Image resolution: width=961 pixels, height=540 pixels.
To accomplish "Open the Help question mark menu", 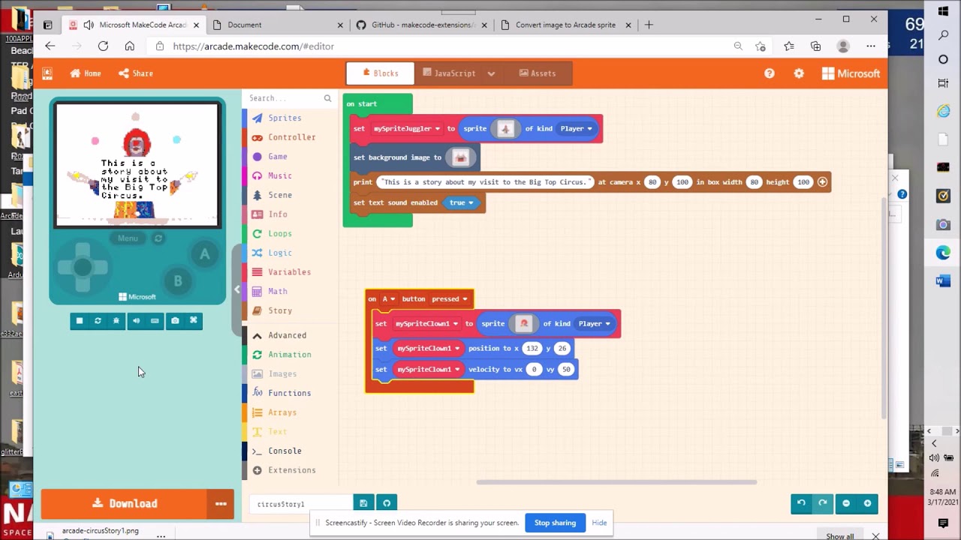I will point(769,73).
